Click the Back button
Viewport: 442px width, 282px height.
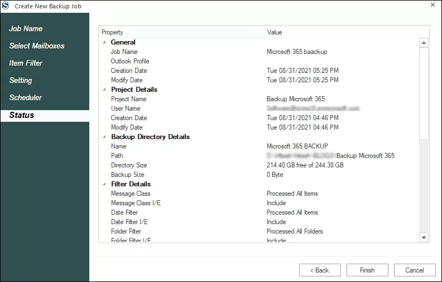[x=320, y=270]
